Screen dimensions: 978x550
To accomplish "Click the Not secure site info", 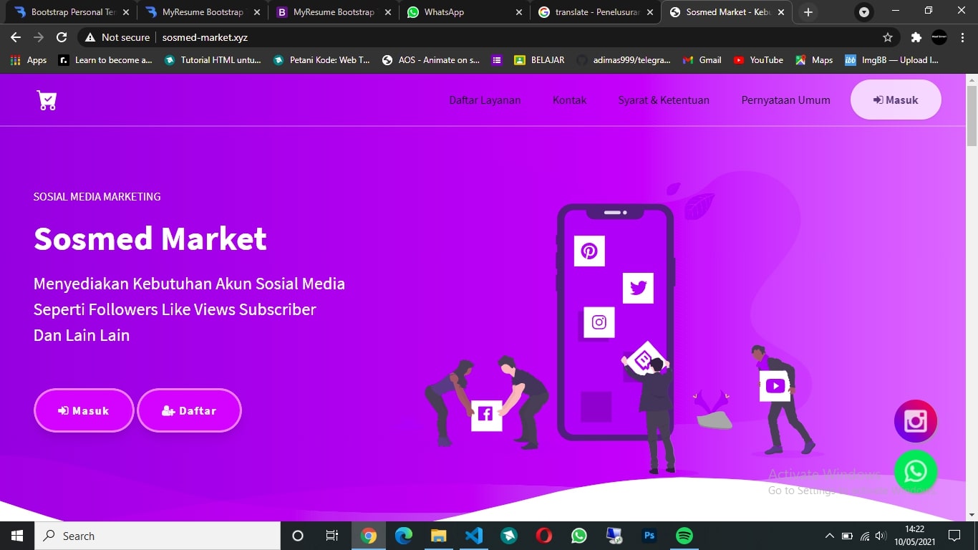I will point(117,37).
